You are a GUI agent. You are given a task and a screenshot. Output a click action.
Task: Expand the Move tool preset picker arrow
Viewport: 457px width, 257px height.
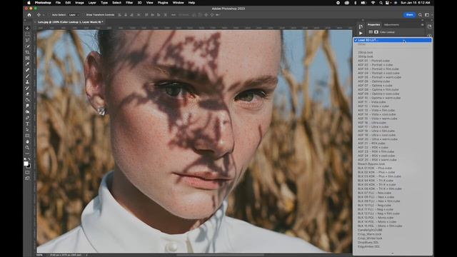(x=44, y=15)
